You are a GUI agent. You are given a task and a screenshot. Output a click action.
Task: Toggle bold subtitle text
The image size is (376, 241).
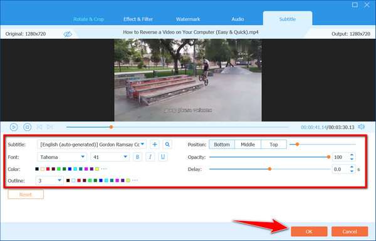[x=137, y=157]
